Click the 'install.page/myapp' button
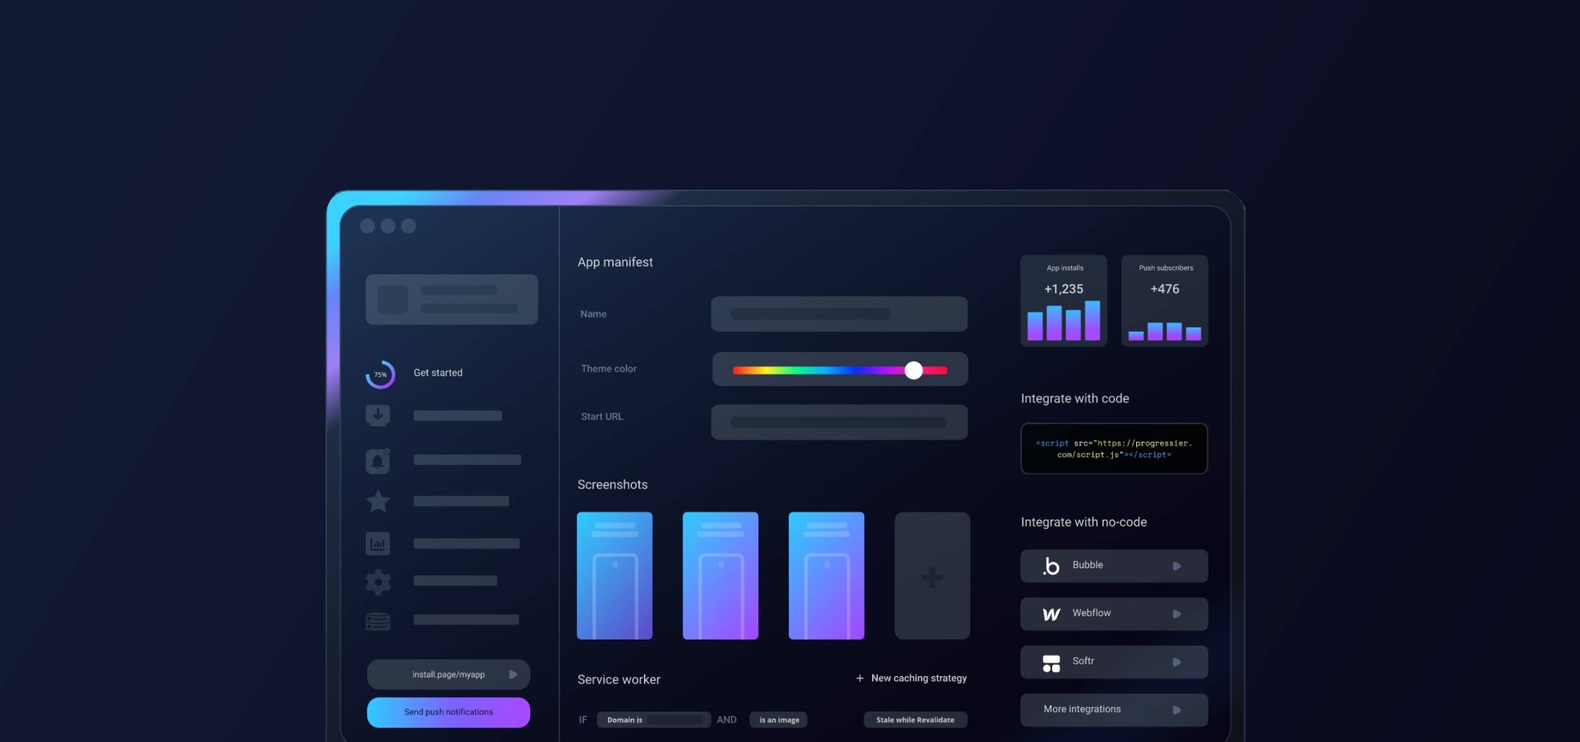Screen dimensions: 1580x742 tap(449, 674)
